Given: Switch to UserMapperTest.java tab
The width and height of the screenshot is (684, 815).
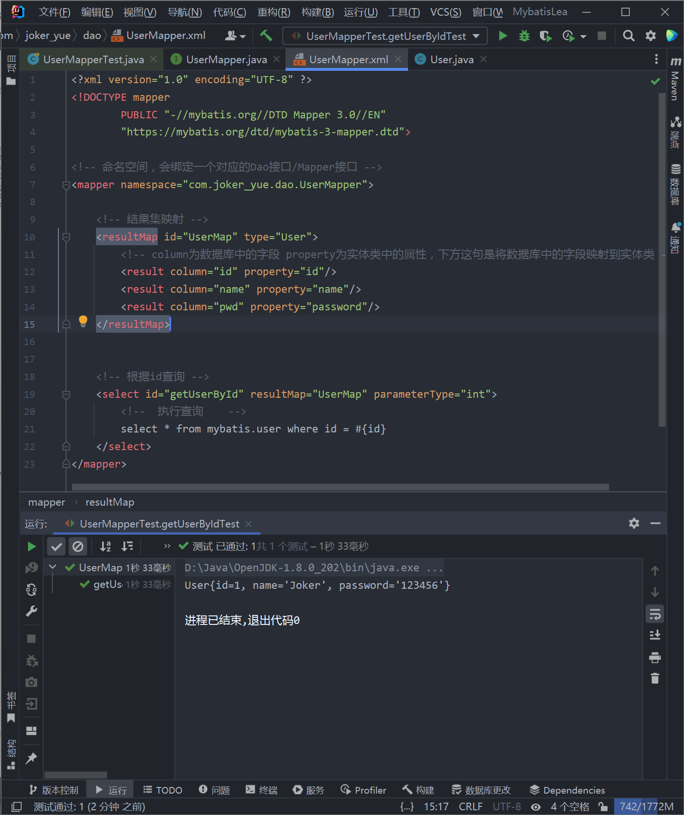Looking at the screenshot, I should point(93,59).
